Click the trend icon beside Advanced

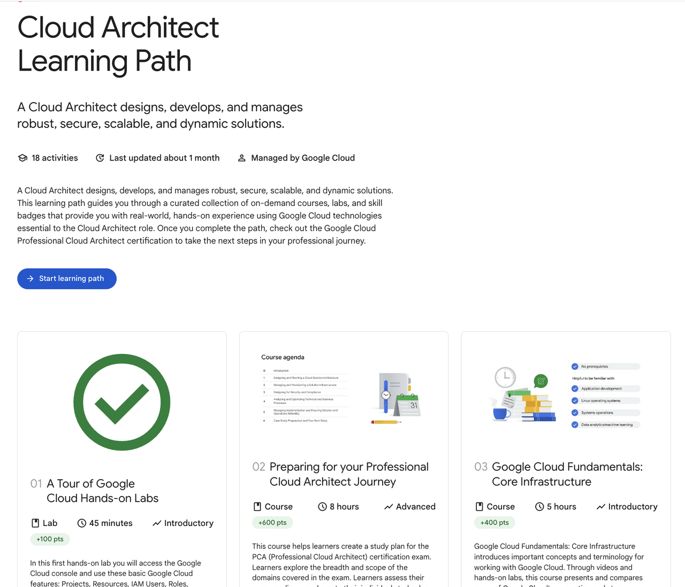[x=389, y=507]
